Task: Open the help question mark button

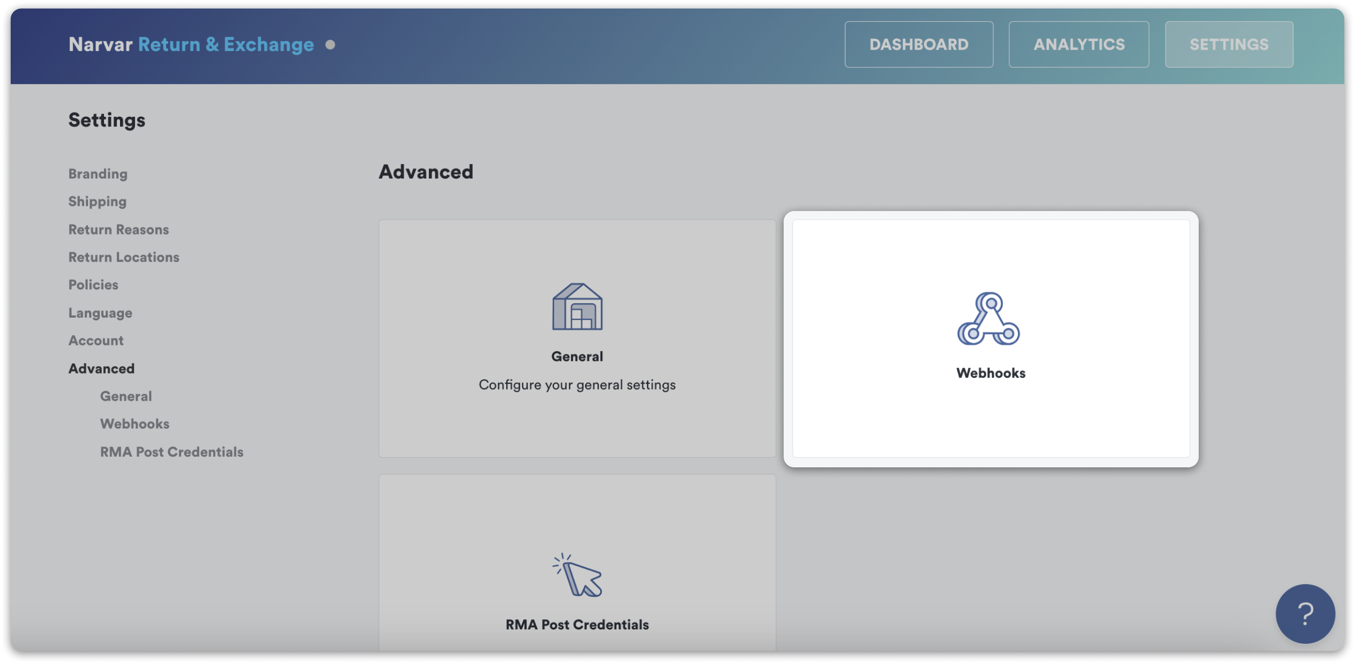Action: [x=1305, y=614]
